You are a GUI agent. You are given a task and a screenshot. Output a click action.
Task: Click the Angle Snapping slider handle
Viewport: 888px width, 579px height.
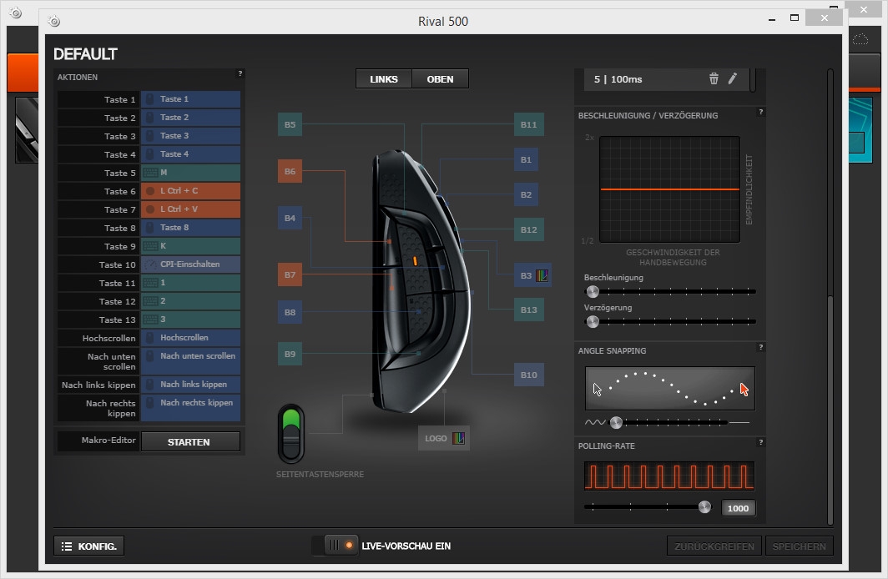pyautogui.click(x=616, y=422)
